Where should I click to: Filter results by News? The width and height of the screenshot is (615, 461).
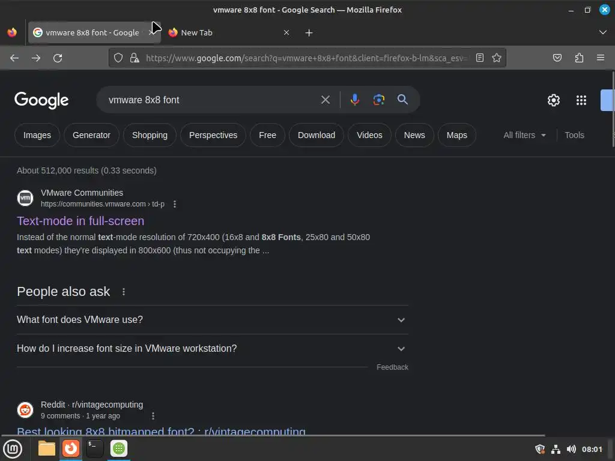click(414, 135)
